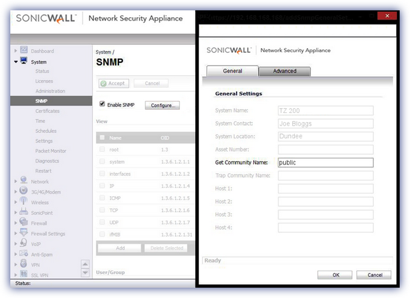Screen dimensions: 410x298
Task: Open the Status page under System
Action: pyautogui.click(x=42, y=71)
